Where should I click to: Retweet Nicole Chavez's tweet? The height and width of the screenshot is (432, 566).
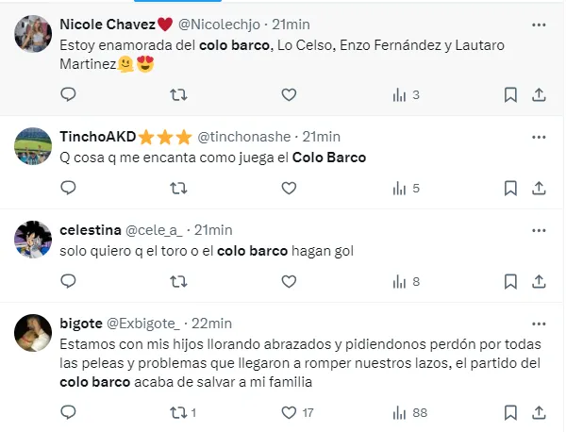[x=177, y=94]
